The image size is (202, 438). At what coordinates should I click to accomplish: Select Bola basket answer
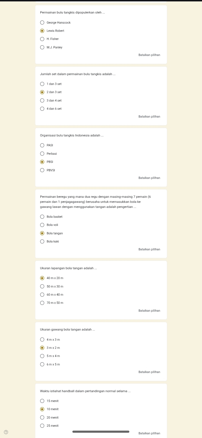pyautogui.click(x=42, y=217)
